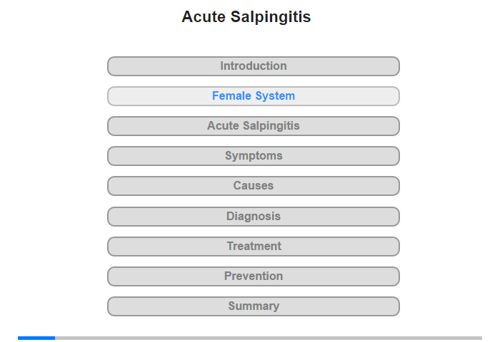Click the right end of the progress bar
This screenshot has height=342, width=500.
480,338
